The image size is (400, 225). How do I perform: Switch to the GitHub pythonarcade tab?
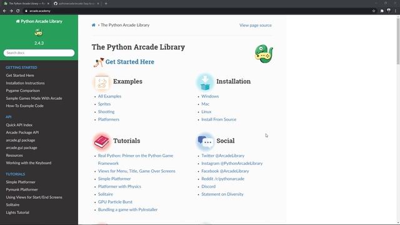click(x=76, y=4)
